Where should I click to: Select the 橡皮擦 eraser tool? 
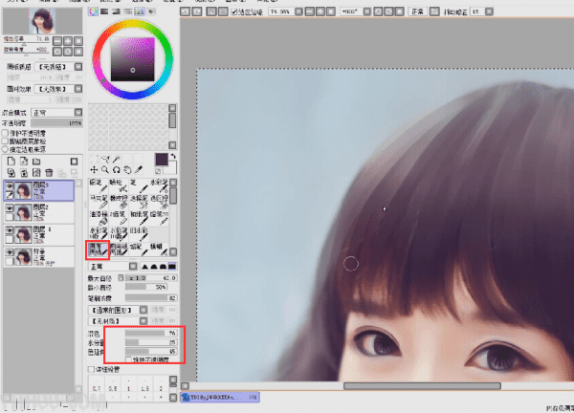[x=119, y=202]
